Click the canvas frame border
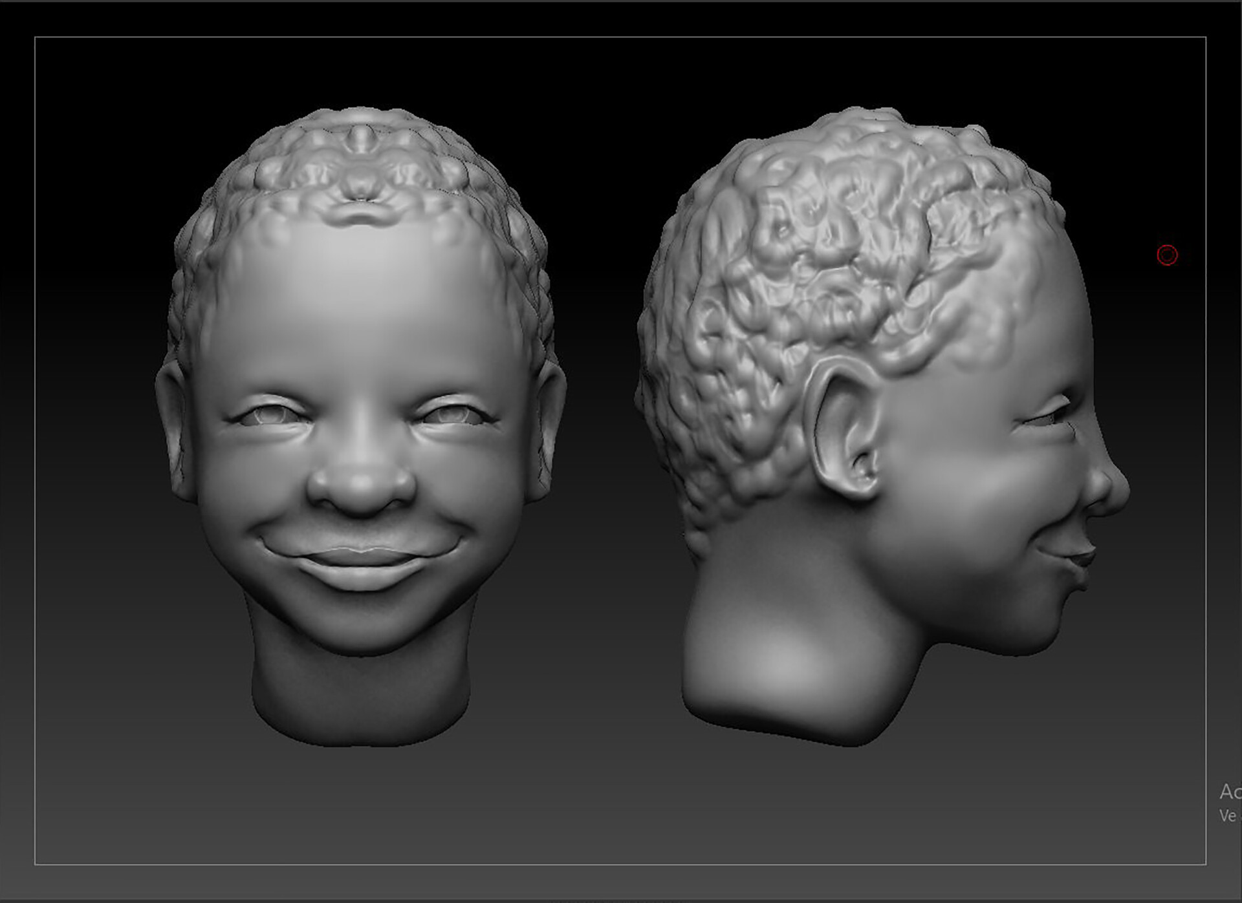 point(36,452)
